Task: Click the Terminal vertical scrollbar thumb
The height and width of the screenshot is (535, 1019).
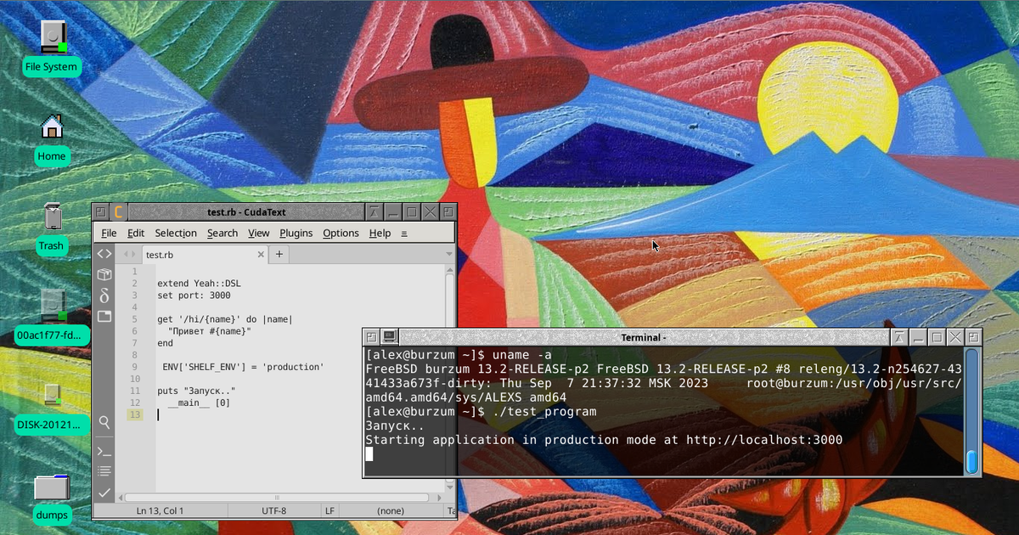Action: [972, 462]
